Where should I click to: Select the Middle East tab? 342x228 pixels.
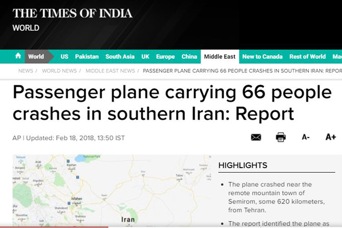point(220,56)
